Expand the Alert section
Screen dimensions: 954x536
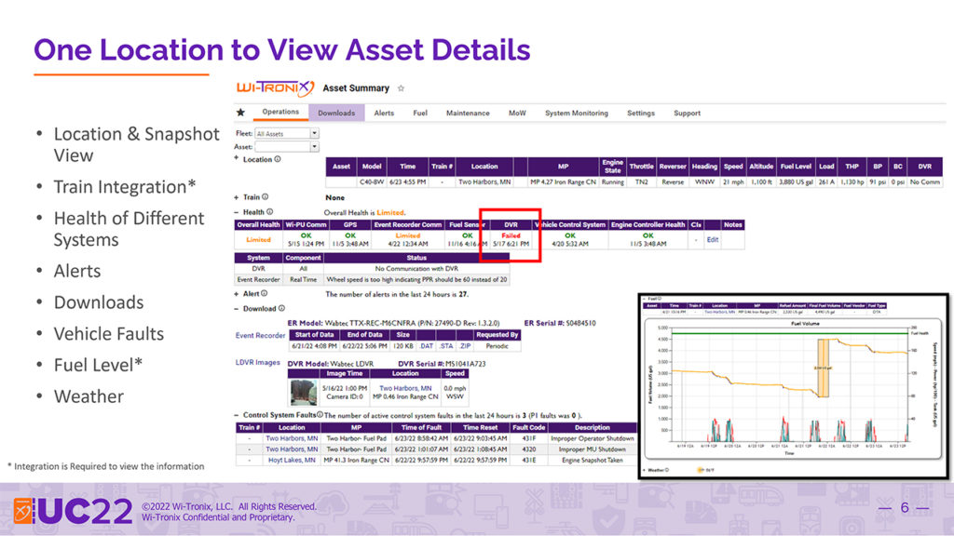point(236,293)
